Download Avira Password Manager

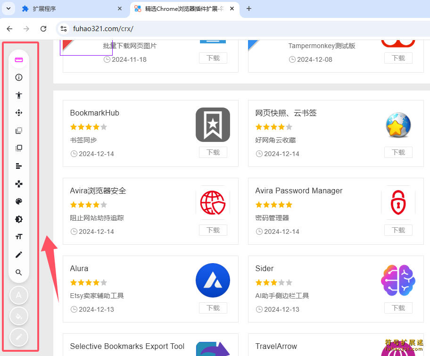(398, 230)
